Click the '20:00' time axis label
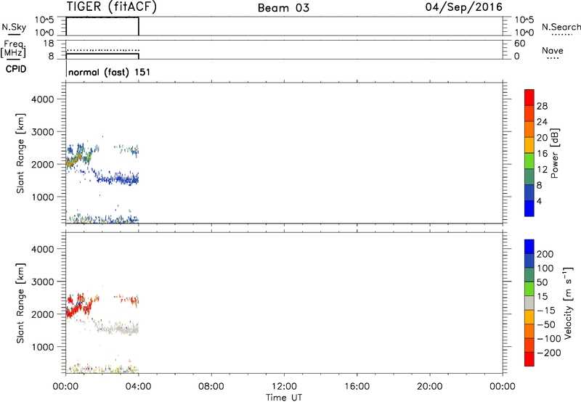Image resolution: width=581 pixels, height=402 pixels. coord(429,387)
